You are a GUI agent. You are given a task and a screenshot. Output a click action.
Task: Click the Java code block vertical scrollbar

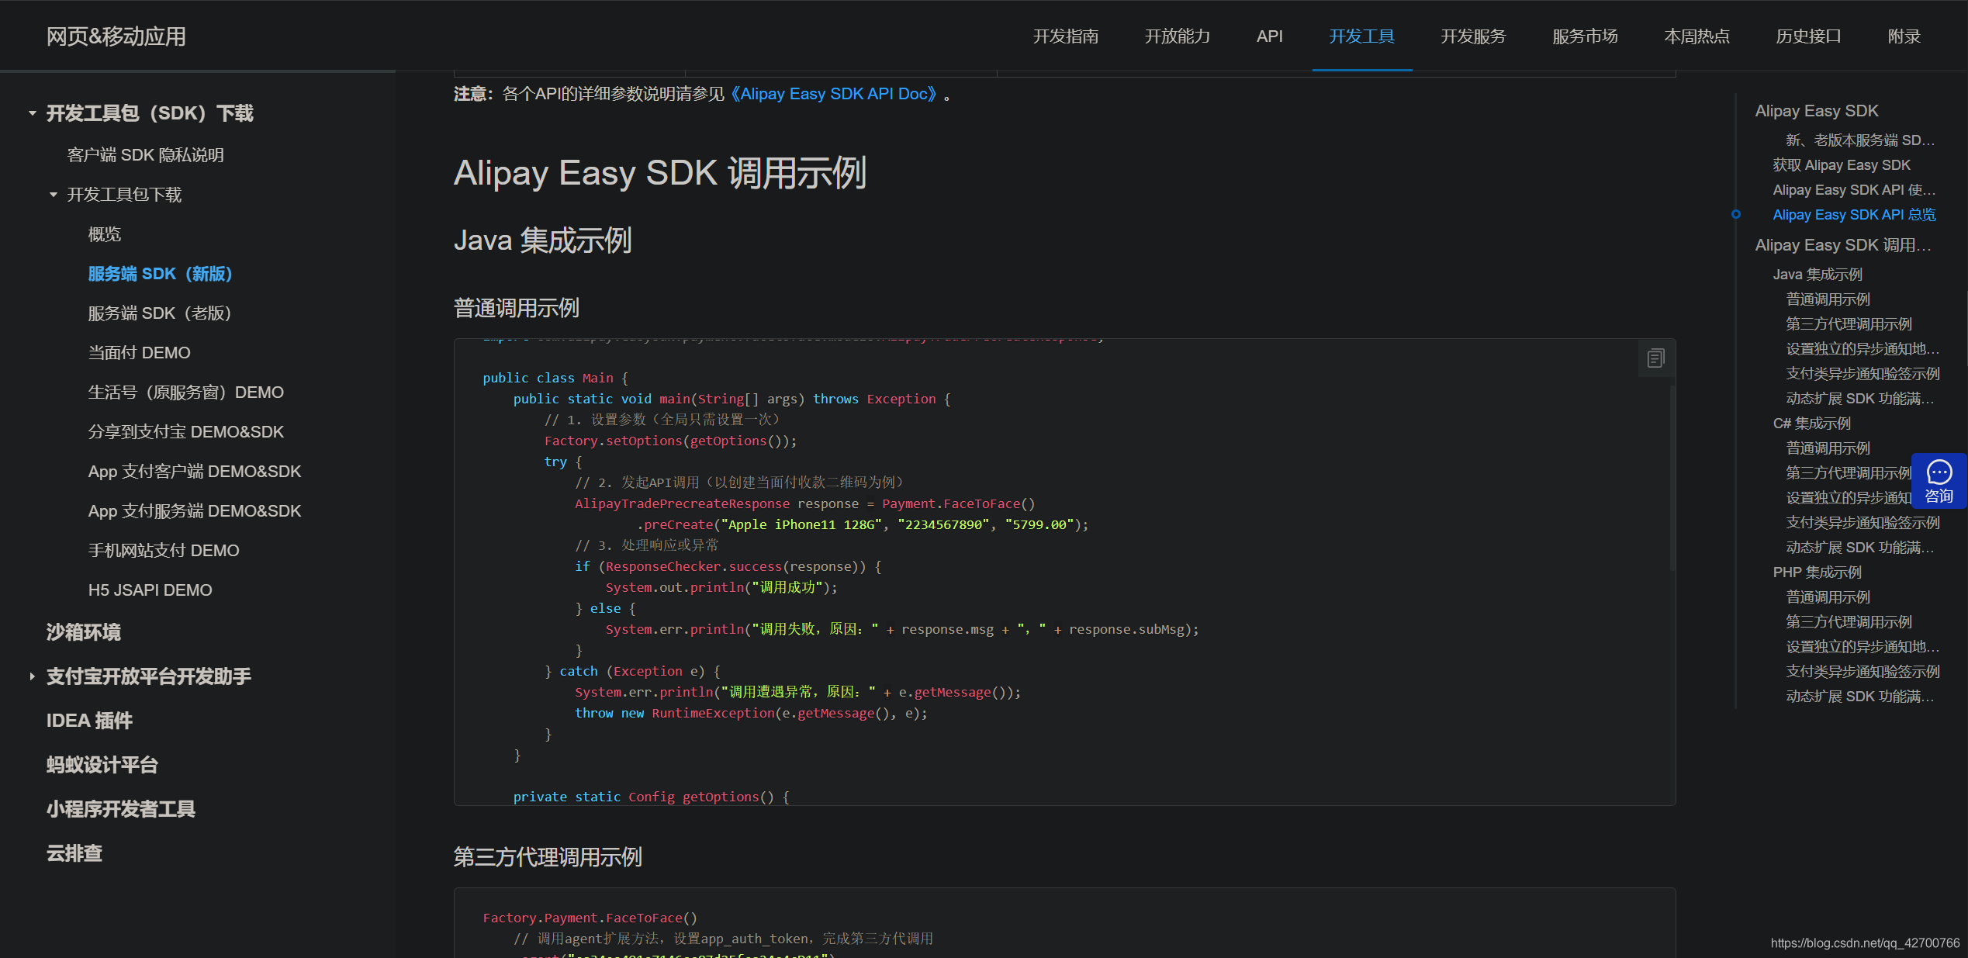point(1672,477)
